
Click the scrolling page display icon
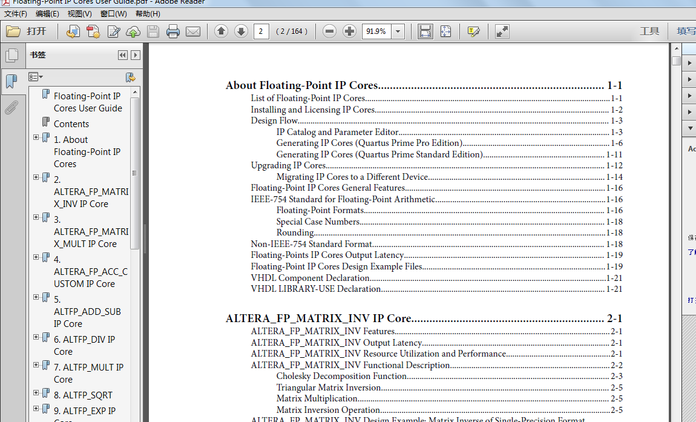point(425,31)
